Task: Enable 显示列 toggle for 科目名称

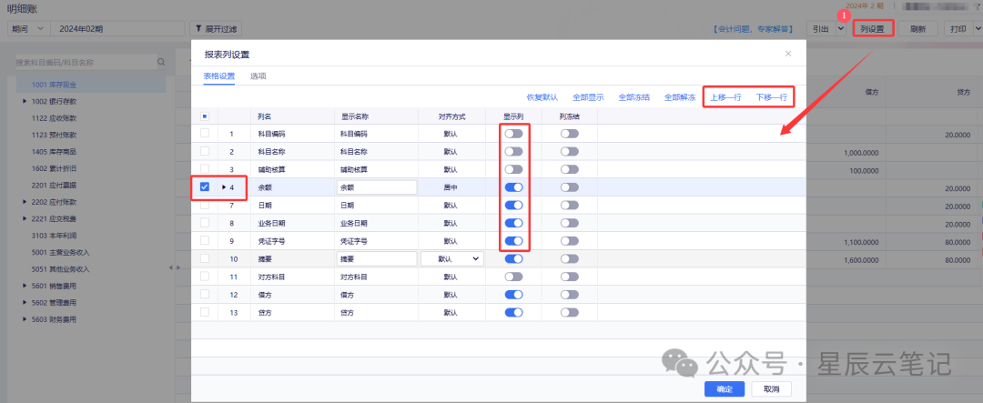Action: pyautogui.click(x=513, y=151)
